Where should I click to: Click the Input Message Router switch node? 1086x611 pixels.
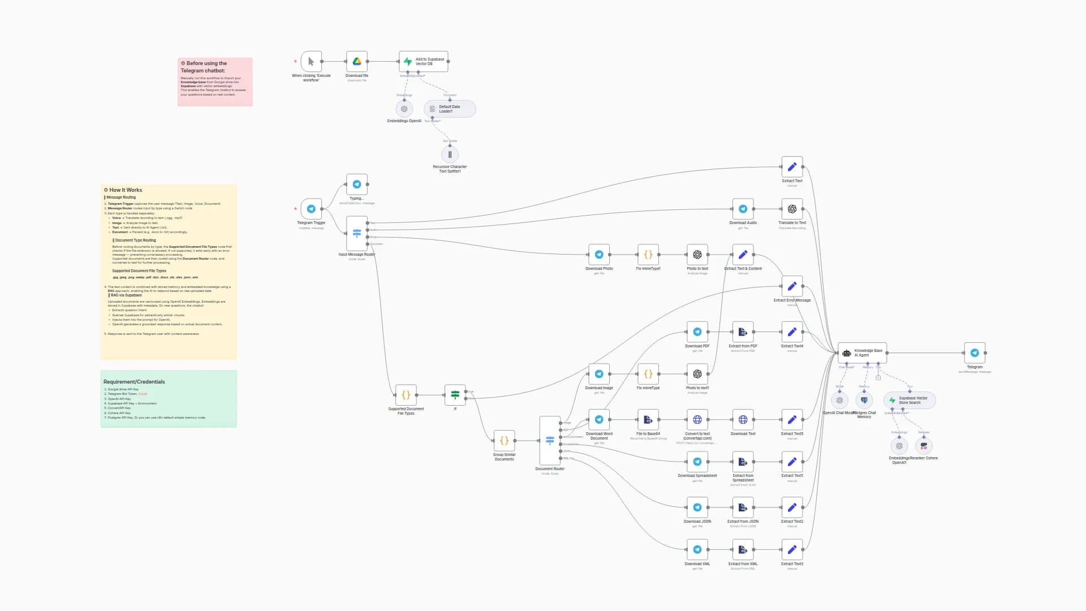click(356, 232)
